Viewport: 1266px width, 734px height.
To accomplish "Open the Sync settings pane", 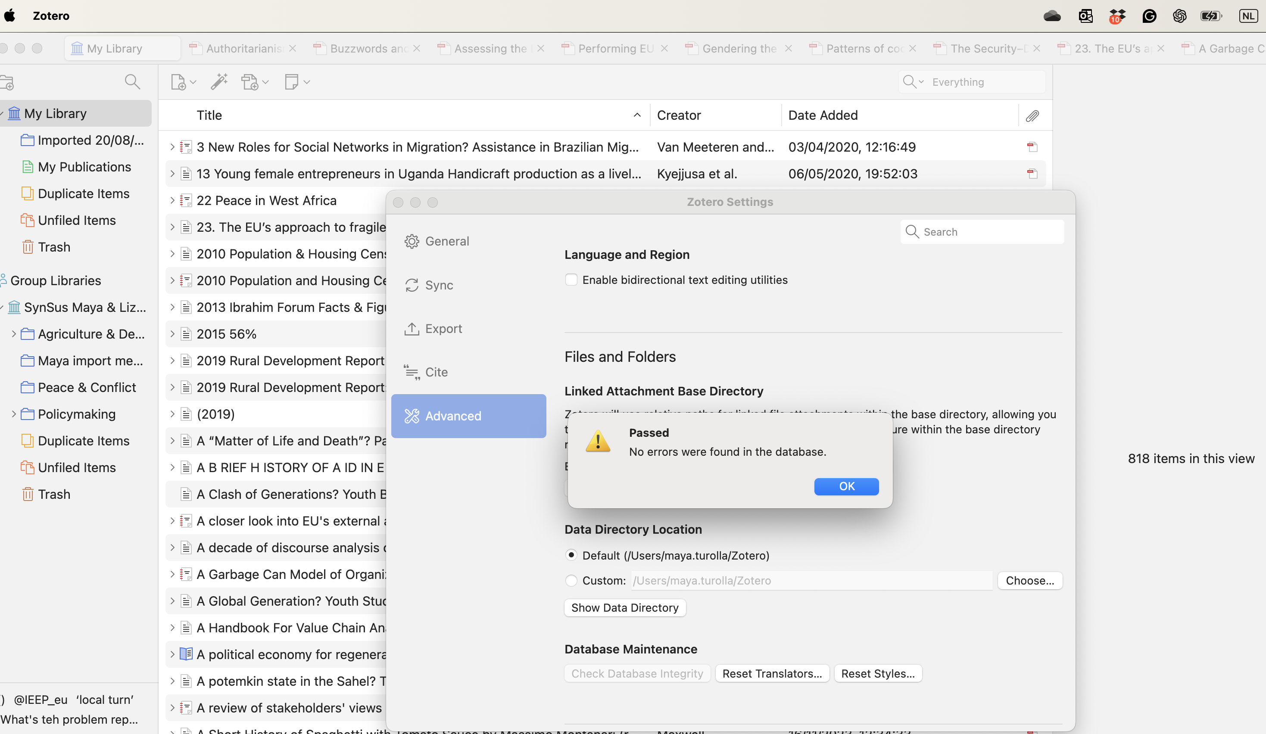I will 439,285.
